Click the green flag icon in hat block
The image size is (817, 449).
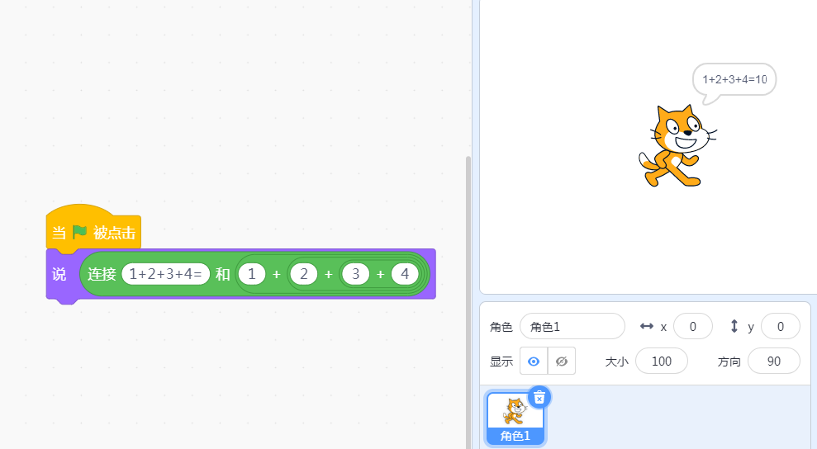click(x=80, y=232)
